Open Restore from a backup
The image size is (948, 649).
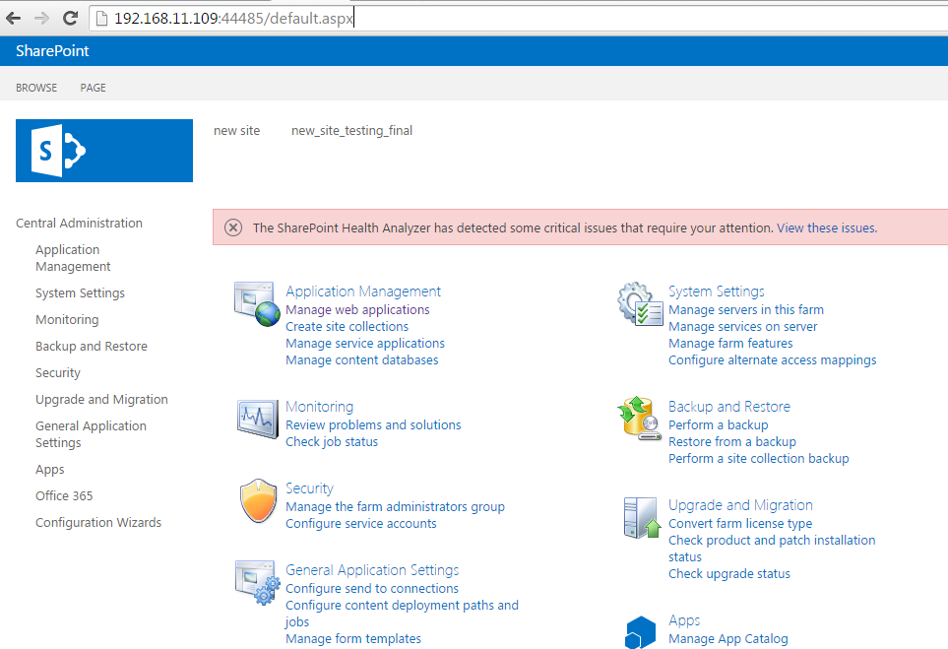732,442
